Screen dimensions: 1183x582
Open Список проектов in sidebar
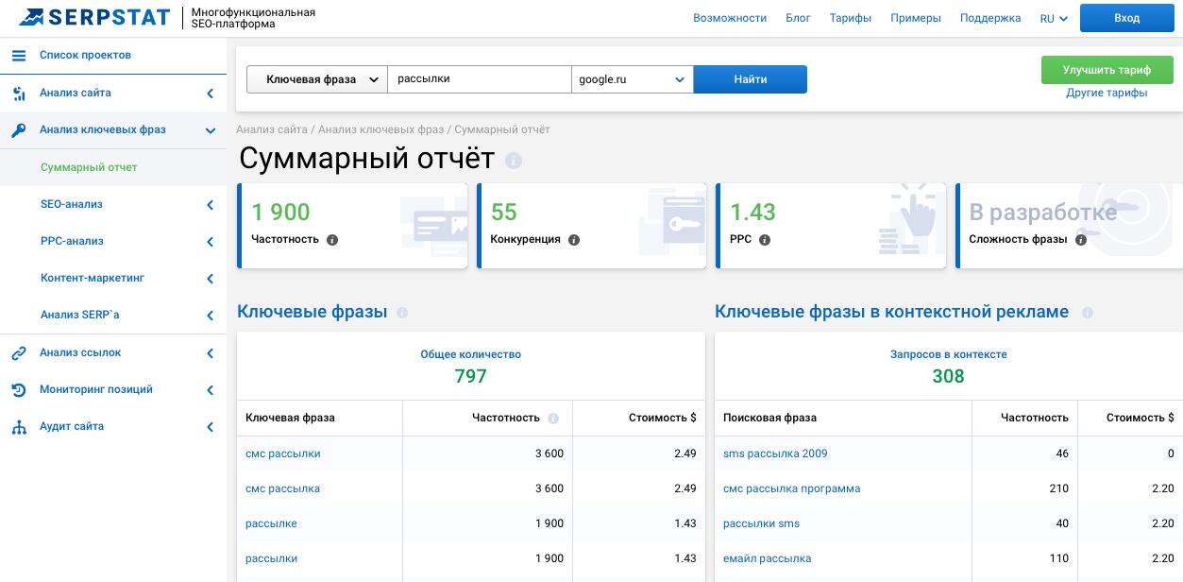(85, 56)
